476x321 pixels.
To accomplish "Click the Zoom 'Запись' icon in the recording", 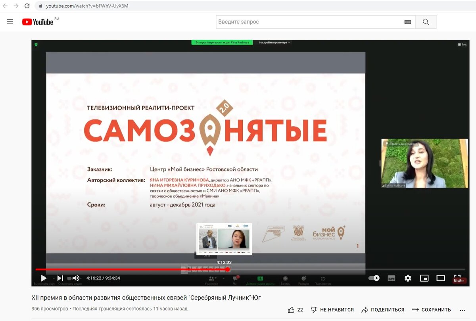I will coord(285,281).
